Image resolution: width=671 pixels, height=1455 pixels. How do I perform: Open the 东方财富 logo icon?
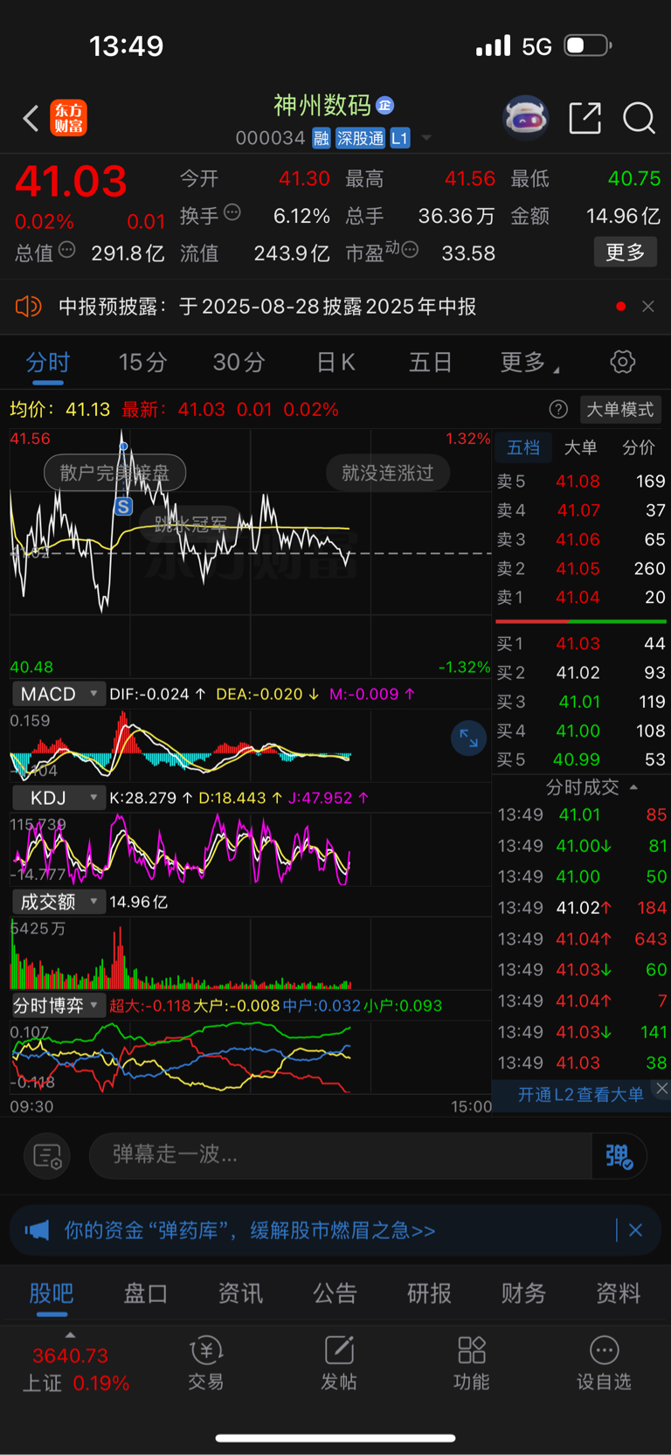(x=68, y=118)
